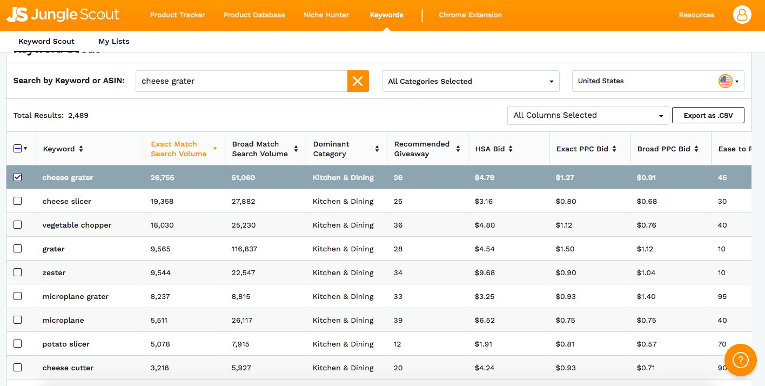Click the cheese grater keyword cell
765x386 pixels.
68,177
